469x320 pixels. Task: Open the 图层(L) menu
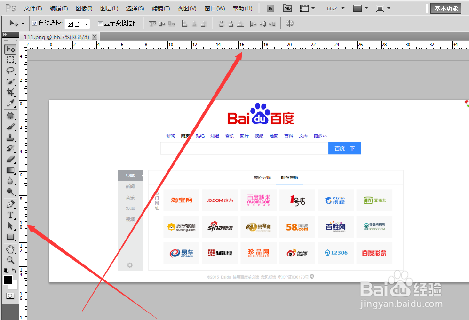(x=109, y=8)
